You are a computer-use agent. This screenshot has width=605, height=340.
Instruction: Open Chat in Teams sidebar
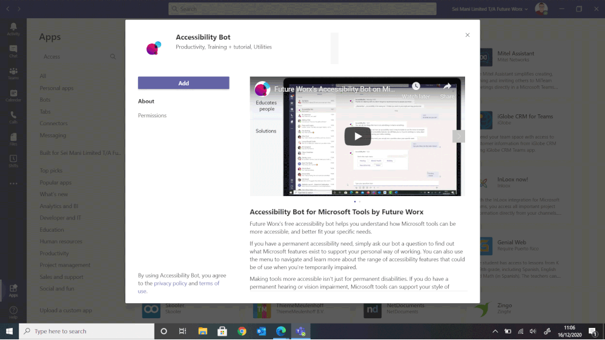13,51
